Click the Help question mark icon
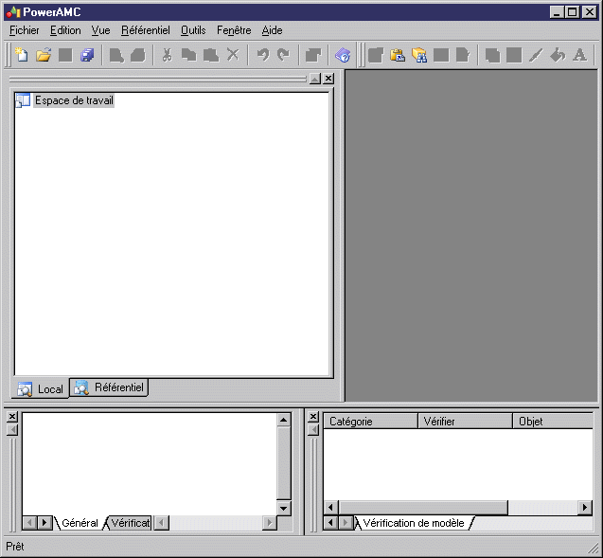603x558 pixels. pyautogui.click(x=343, y=55)
